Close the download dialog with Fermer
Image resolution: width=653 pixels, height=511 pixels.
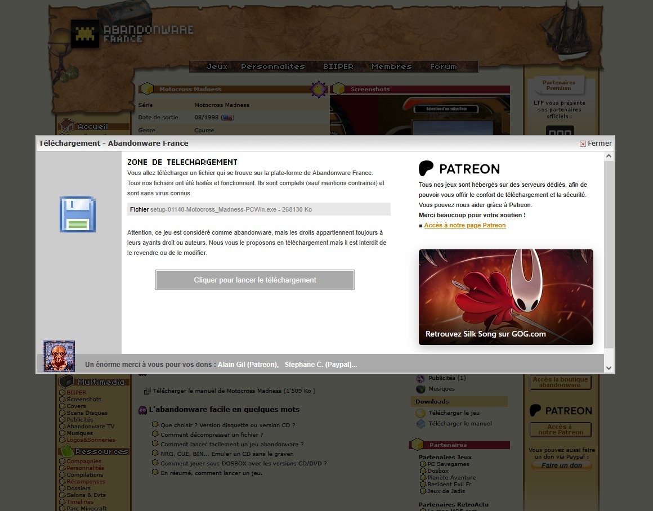tap(596, 144)
